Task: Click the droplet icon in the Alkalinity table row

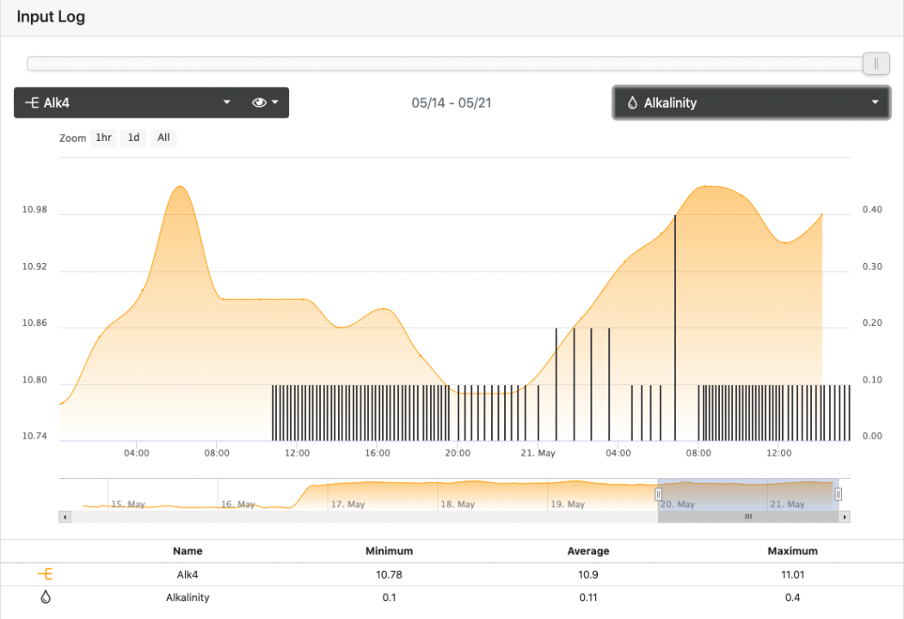Action: 46,598
